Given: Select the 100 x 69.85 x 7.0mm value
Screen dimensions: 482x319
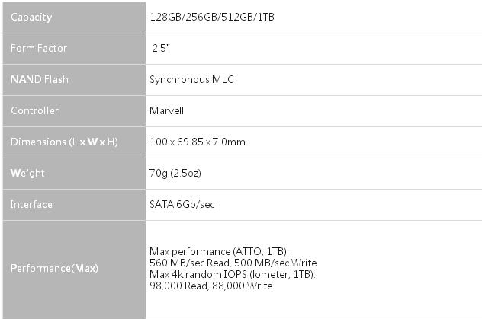Looking at the screenshot, I should [x=198, y=142].
